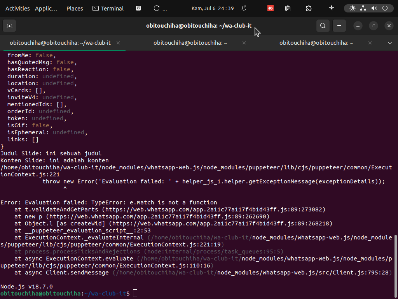Toggle screen brightness indicator

pos(353,8)
